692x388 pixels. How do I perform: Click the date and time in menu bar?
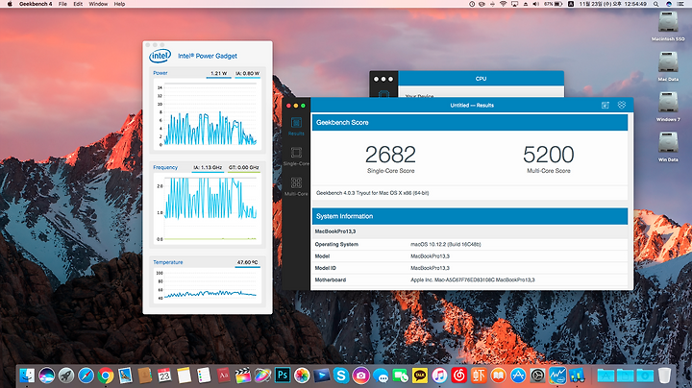613,4
